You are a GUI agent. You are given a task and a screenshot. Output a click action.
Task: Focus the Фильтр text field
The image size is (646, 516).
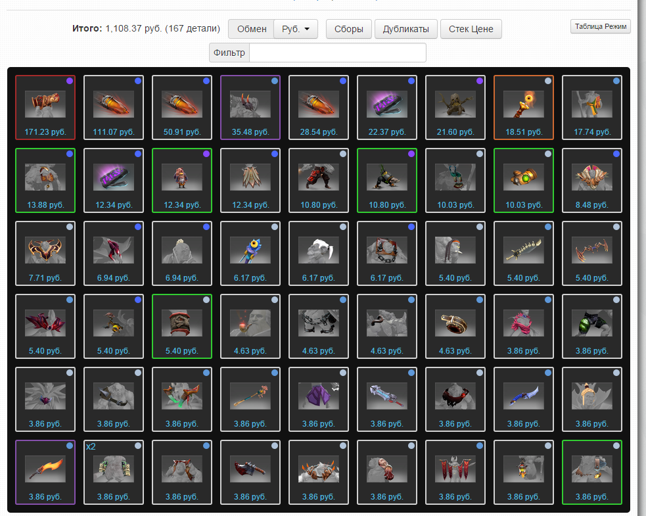point(337,53)
